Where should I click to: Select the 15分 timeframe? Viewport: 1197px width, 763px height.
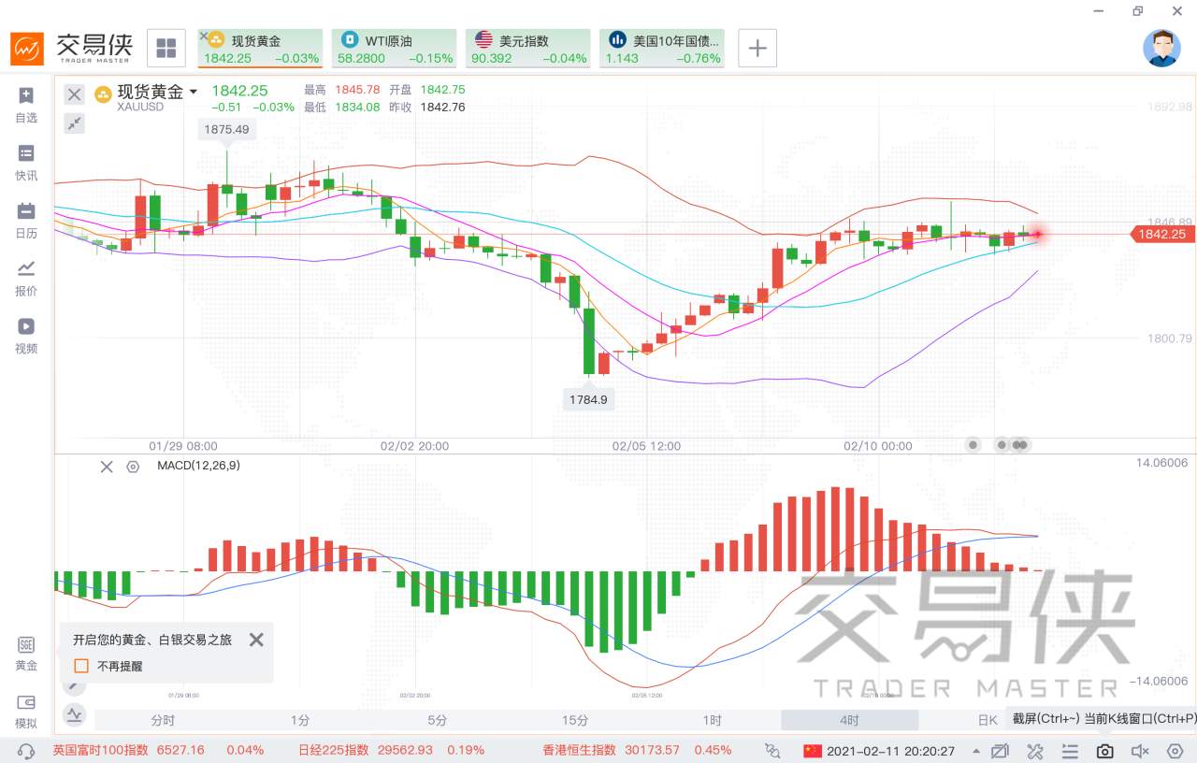click(575, 720)
